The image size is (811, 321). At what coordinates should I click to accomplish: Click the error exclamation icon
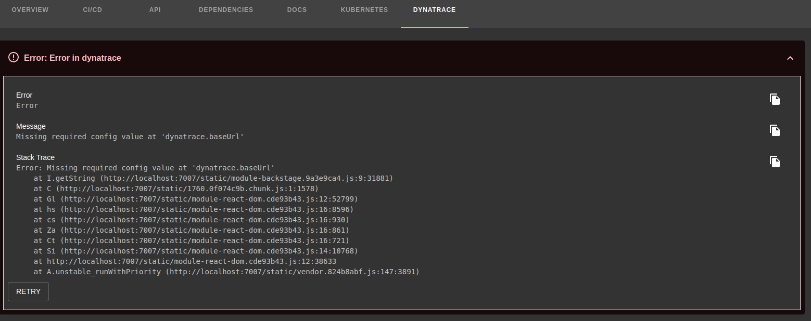[x=14, y=57]
